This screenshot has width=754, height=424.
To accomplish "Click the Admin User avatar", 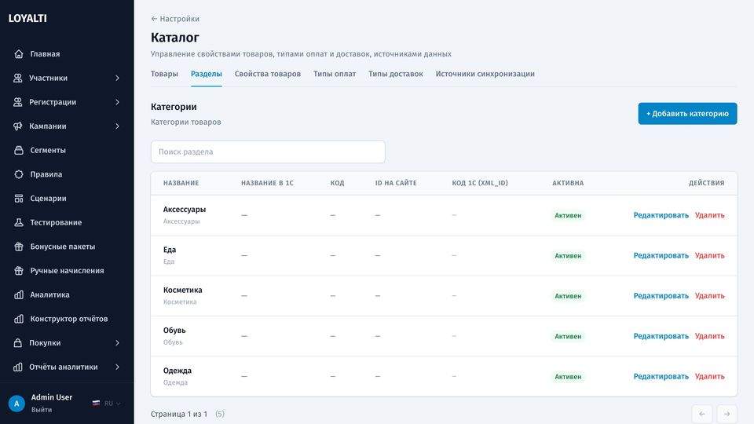I will tap(16, 404).
